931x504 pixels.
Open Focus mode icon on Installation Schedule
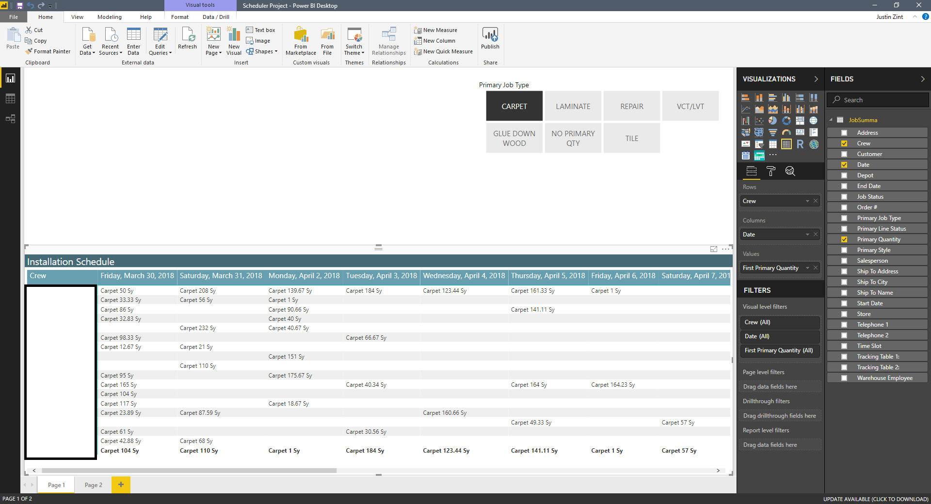[714, 249]
